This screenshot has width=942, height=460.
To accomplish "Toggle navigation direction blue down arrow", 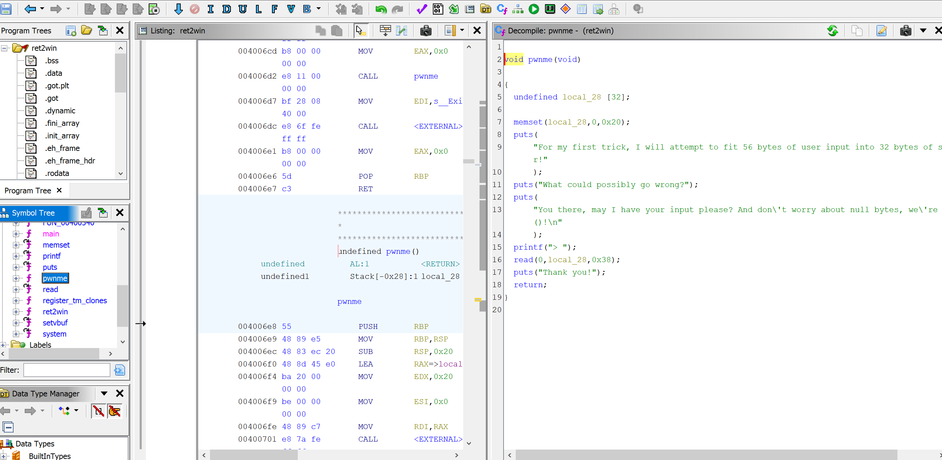I will tap(178, 9).
